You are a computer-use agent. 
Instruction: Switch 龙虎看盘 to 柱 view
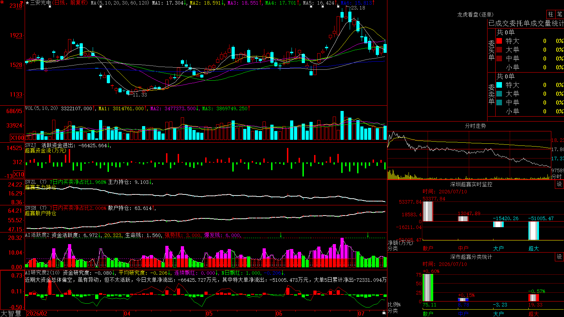pos(551,14)
